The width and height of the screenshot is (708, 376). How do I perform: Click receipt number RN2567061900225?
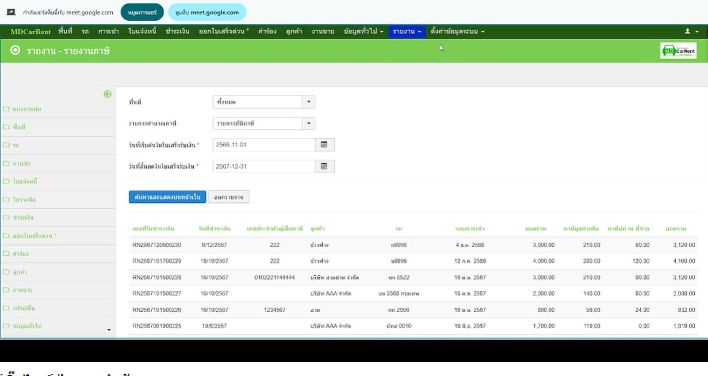click(x=157, y=326)
